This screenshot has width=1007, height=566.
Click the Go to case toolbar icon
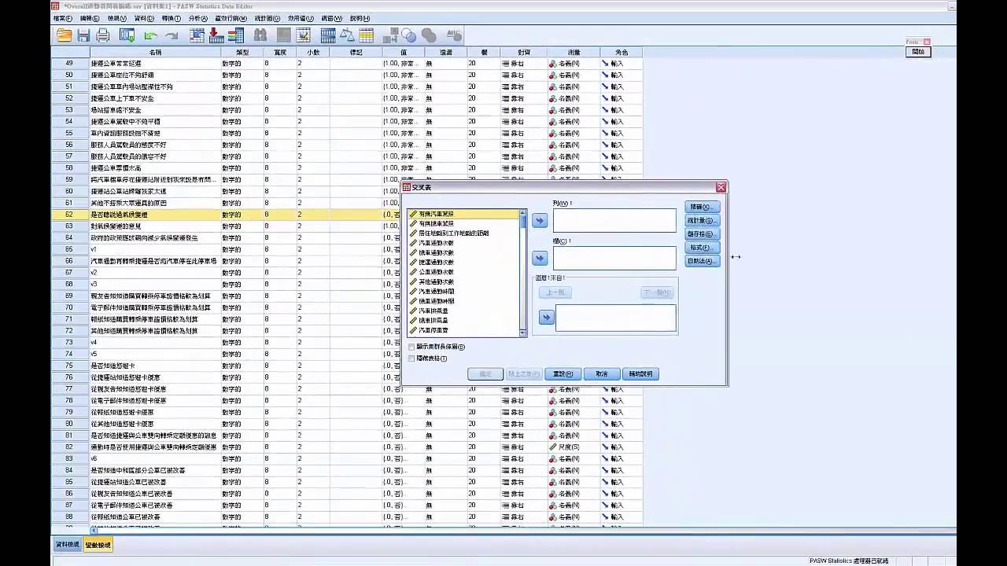coord(197,35)
